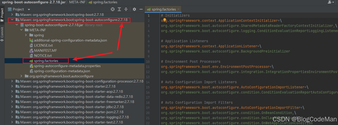
Task: Select spring.factories in the project tree
Action: point(46,61)
